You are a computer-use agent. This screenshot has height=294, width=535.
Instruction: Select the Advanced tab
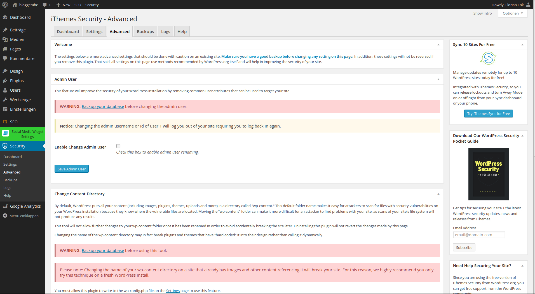[x=119, y=31]
